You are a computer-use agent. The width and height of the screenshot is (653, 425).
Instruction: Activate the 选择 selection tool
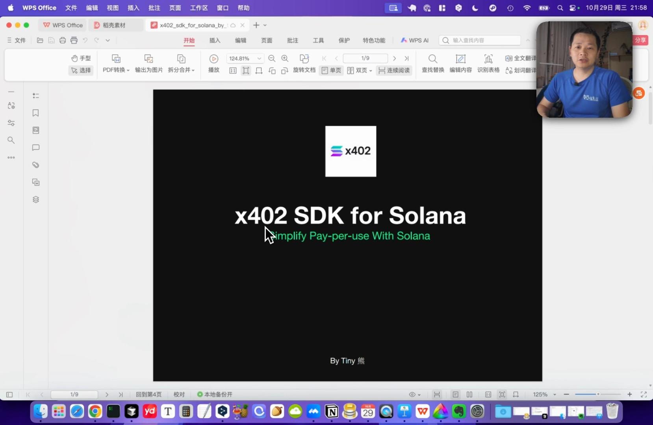[x=81, y=70]
